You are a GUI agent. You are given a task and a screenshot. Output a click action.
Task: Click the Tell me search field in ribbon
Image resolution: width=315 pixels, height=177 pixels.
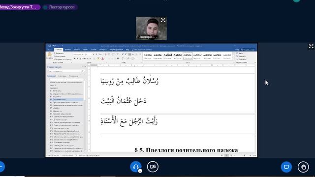tap(142, 50)
